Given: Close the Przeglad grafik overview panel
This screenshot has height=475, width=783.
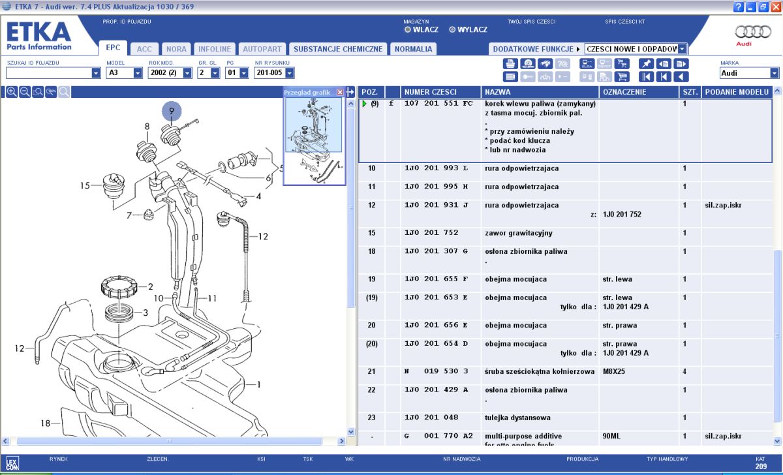Looking at the screenshot, I should pyautogui.click(x=340, y=93).
